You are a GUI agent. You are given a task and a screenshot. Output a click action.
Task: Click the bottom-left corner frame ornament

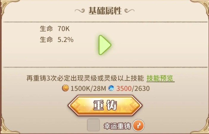[x=7, y=126]
